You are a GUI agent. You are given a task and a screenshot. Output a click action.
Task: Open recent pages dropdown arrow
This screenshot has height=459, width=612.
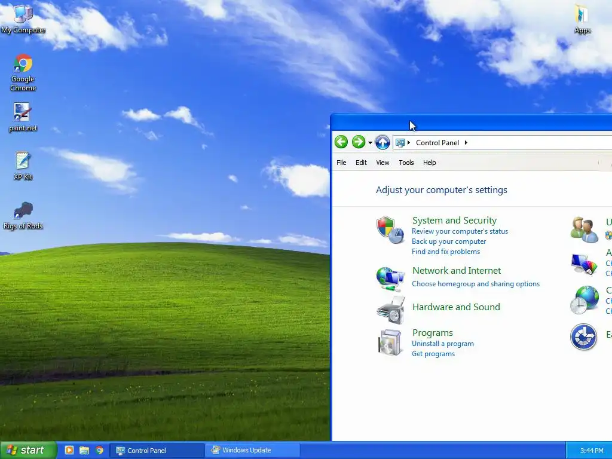pyautogui.click(x=370, y=143)
